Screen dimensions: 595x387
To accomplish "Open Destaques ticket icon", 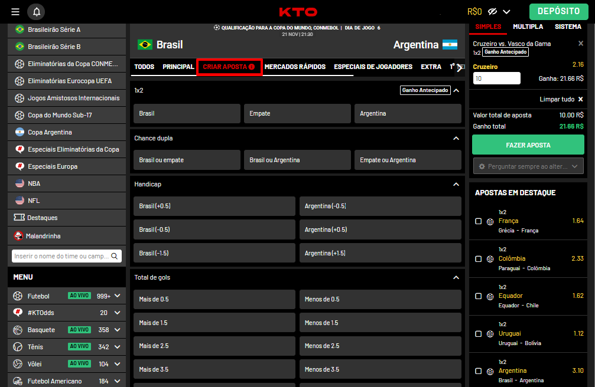I will 19,217.
